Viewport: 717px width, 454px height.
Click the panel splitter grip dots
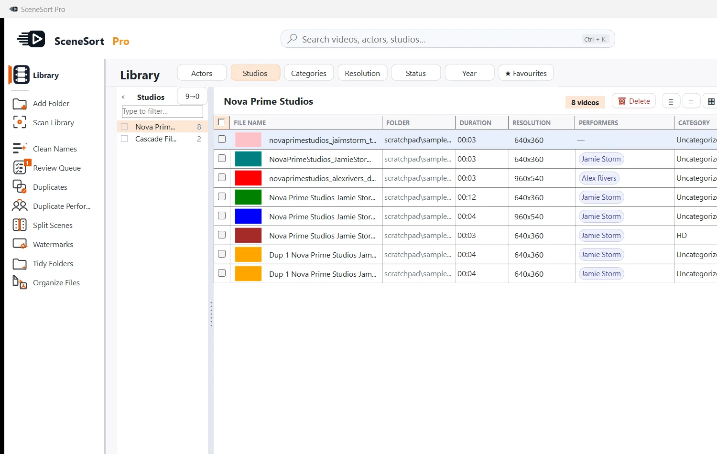211,314
